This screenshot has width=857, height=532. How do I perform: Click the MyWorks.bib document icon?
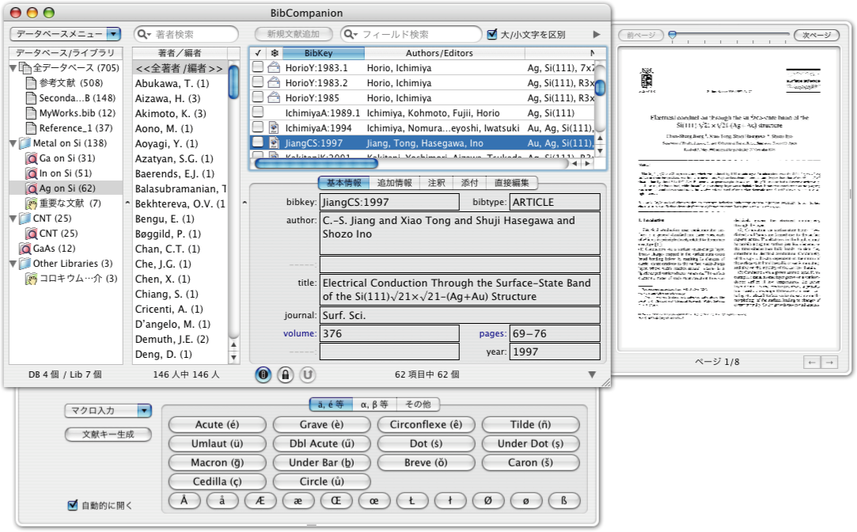click(32, 113)
